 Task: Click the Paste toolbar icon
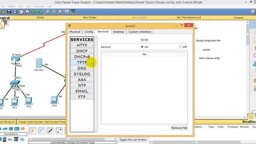(x=28, y=12)
